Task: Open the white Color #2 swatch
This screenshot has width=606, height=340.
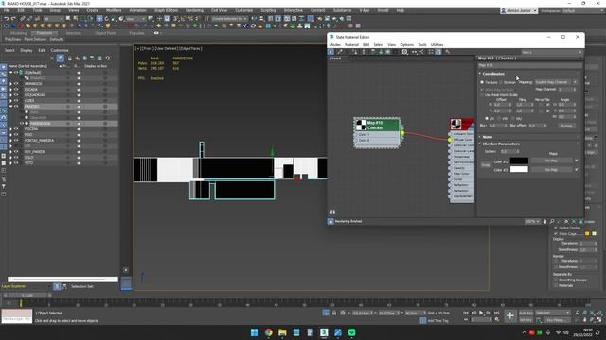Action: (x=519, y=169)
